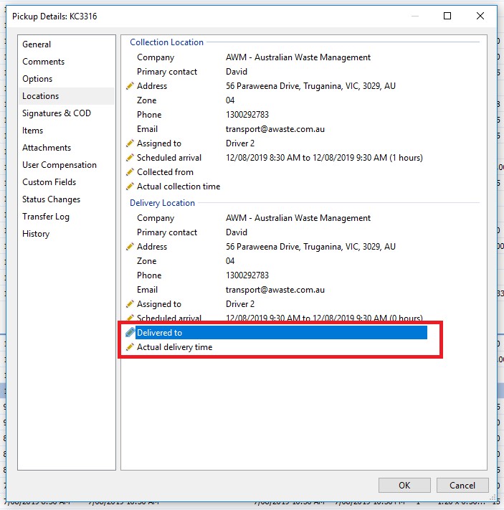The image size is (504, 510).
Task: Click the pencil icon for Actual delivery time
Action: [130, 347]
